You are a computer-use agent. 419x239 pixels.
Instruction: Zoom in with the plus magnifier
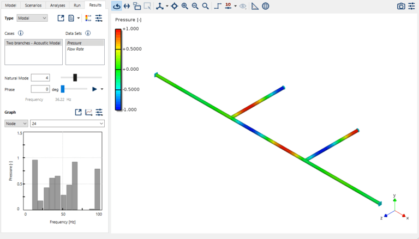click(x=184, y=6)
